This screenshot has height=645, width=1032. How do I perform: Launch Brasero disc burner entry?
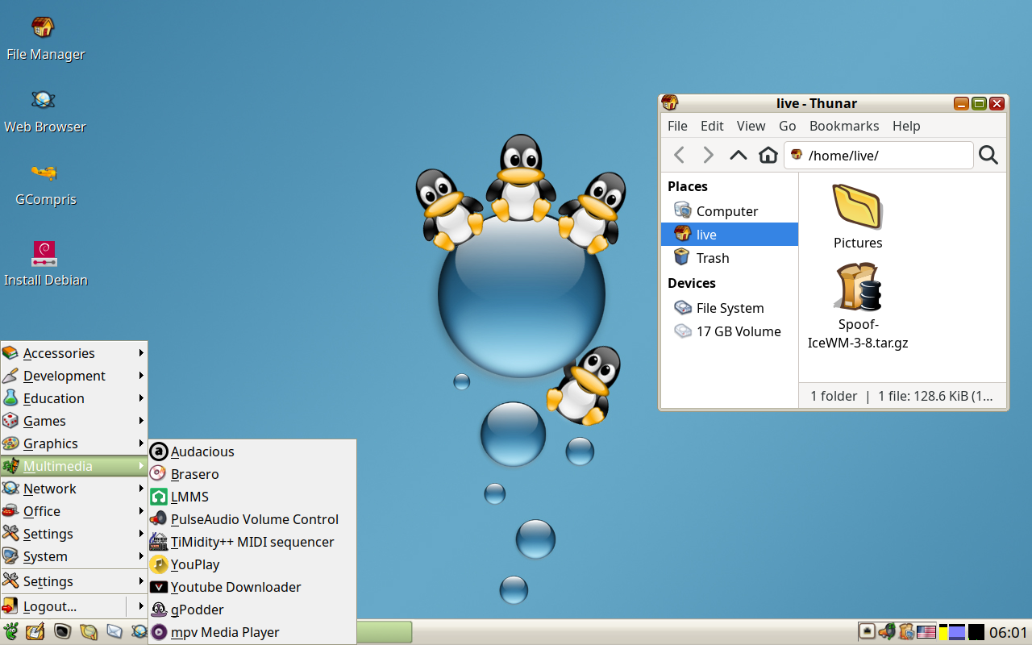coord(252,474)
